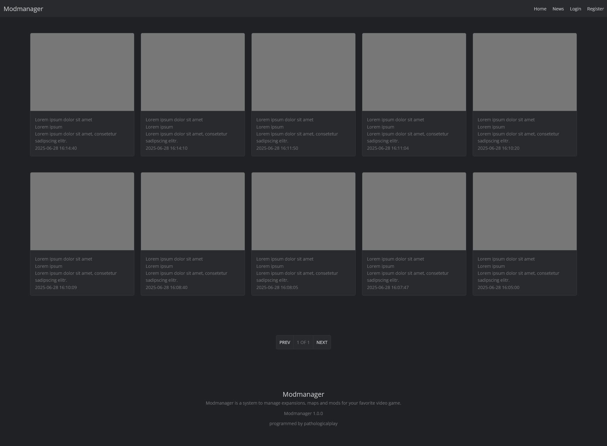
Task: Click the timestamp 2025-06-28 16:07:47
Action: point(388,287)
